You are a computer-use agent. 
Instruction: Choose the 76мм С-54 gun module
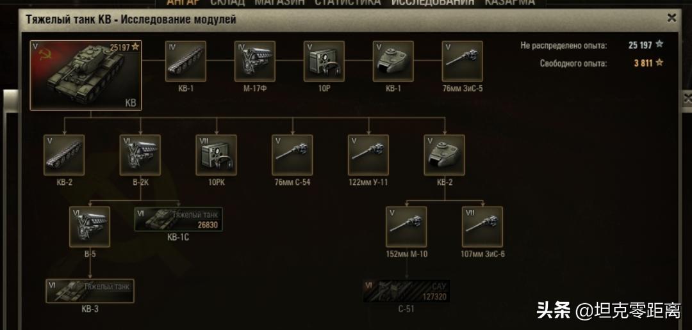292,155
